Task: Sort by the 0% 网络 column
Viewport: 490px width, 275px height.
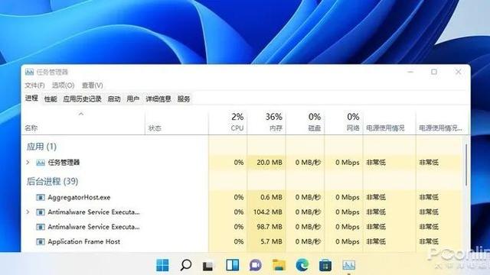Action: pos(344,123)
